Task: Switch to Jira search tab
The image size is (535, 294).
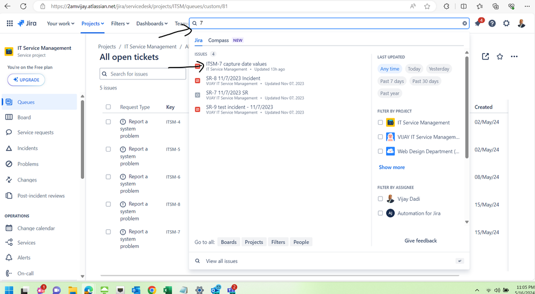Action: 199,40
